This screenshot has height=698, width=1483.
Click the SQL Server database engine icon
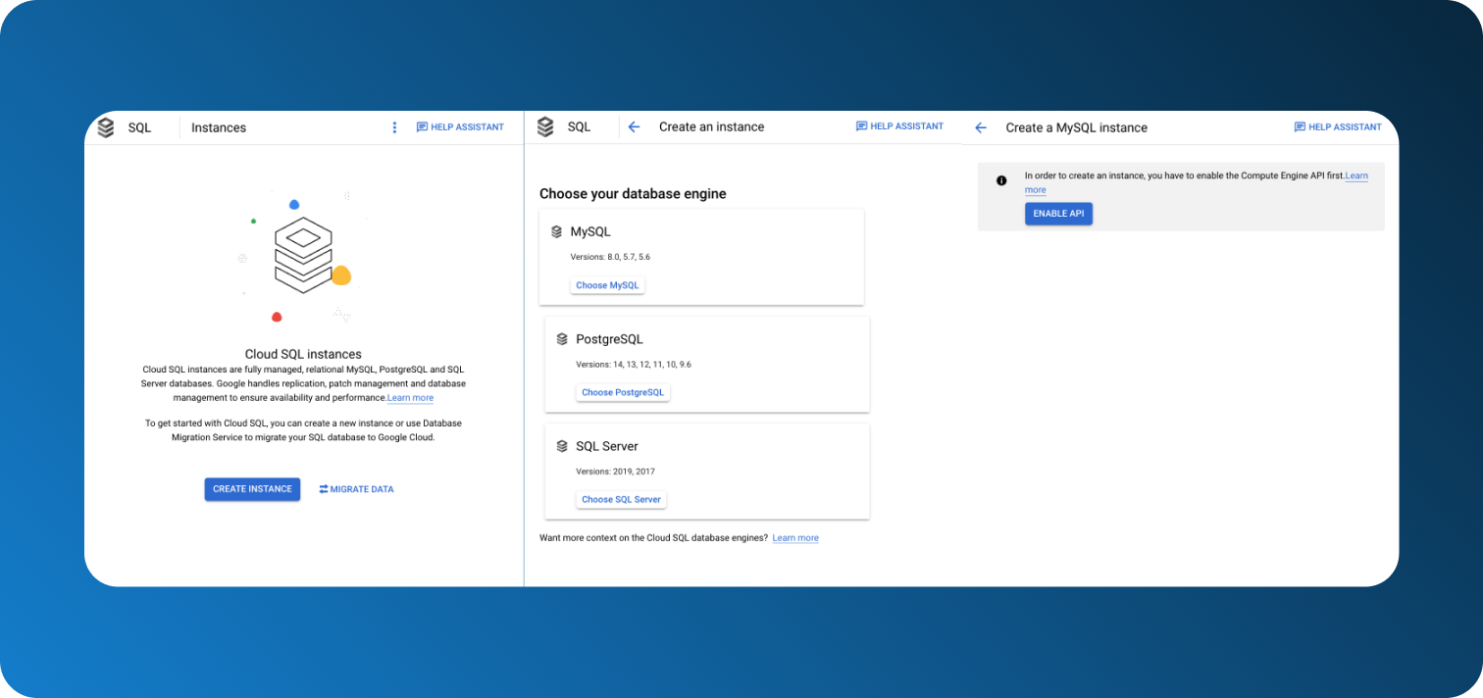562,446
